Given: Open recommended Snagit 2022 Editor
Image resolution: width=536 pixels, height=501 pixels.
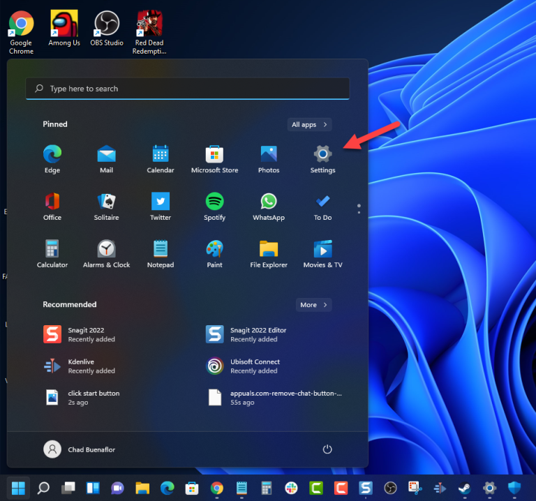Looking at the screenshot, I should 246,334.
